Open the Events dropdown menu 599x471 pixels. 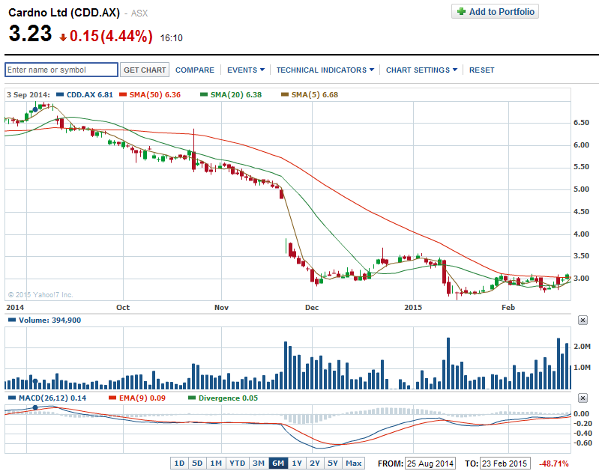click(x=246, y=70)
